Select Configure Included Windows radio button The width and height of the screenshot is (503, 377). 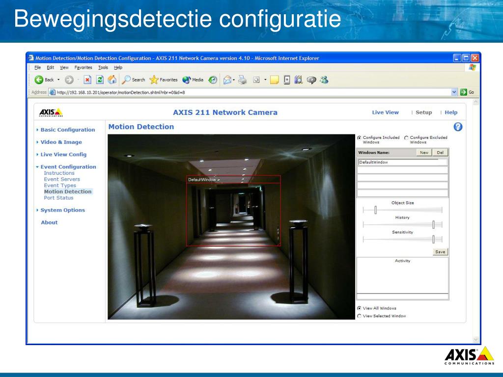[359, 138]
